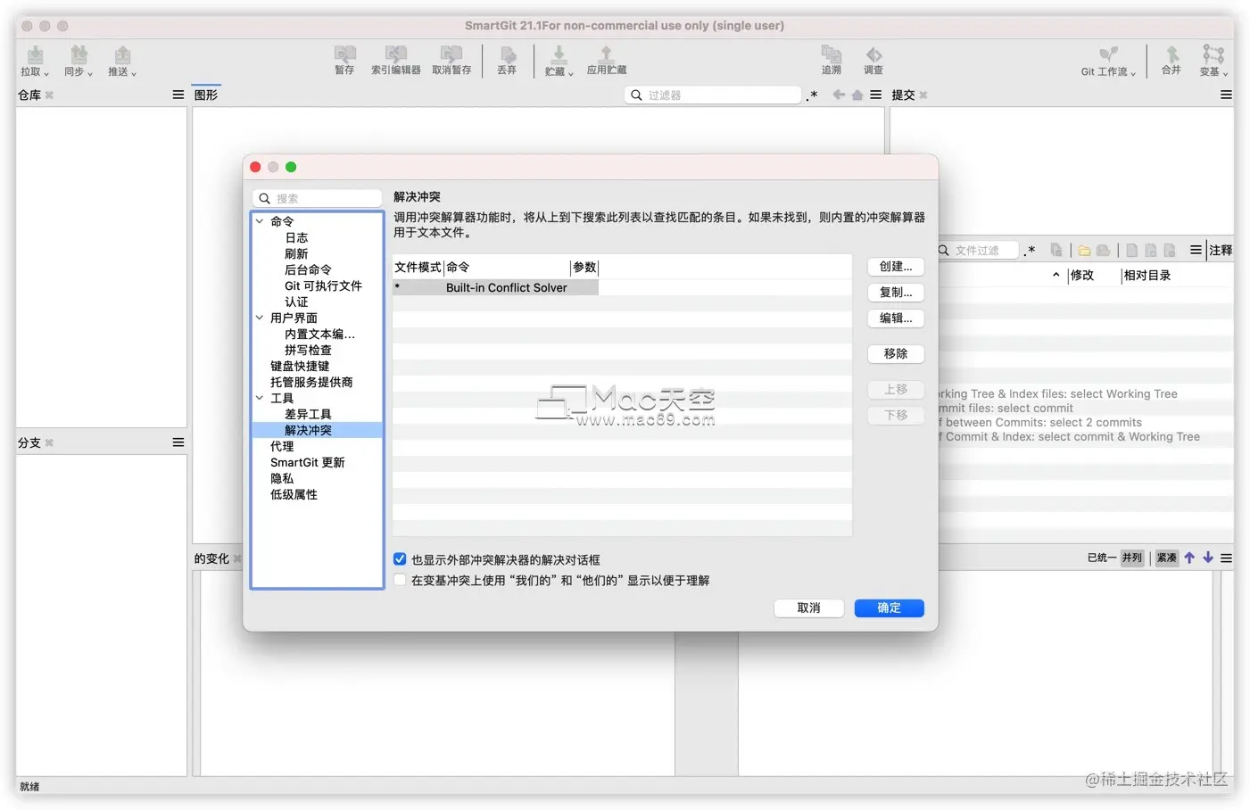The height and width of the screenshot is (810, 1250).
Task: Select Git 可执行文件 in the preferences tree
Action: pos(323,285)
